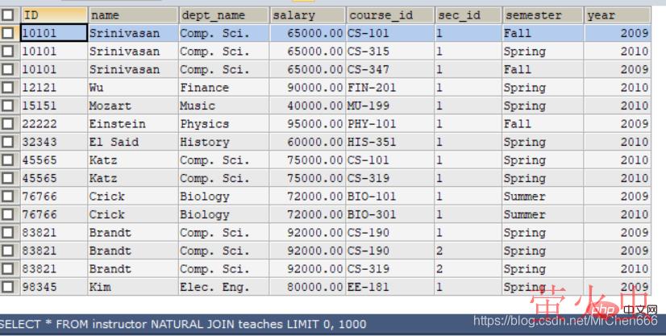Viewport: 666px width, 336px height.
Task: Sort by the year column header
Action: [617, 15]
